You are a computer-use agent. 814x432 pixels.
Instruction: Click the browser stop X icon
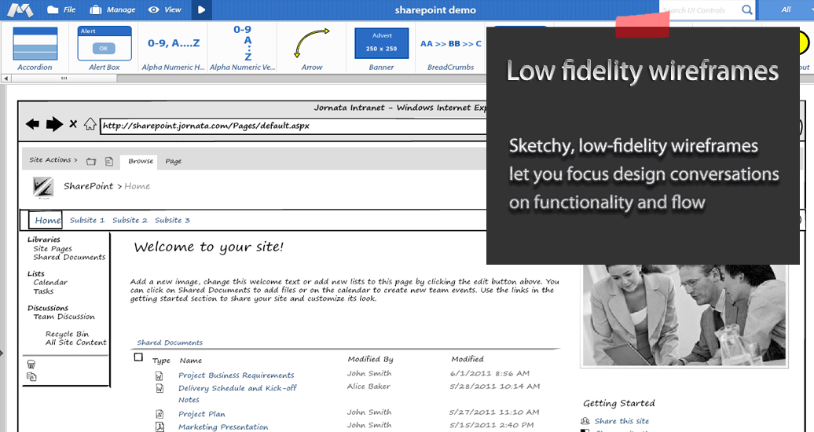tap(73, 124)
